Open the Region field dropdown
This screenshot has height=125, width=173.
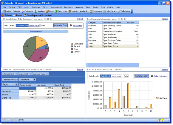click(x=17, y=84)
